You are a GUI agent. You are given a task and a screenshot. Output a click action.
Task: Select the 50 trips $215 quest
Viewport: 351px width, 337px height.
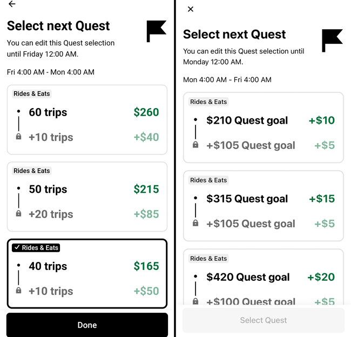(x=87, y=197)
